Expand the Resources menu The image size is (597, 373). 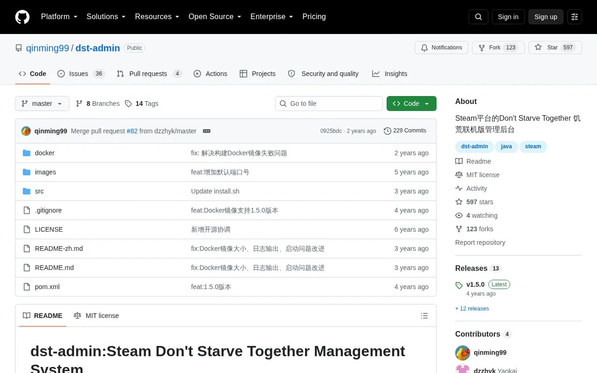pos(157,17)
